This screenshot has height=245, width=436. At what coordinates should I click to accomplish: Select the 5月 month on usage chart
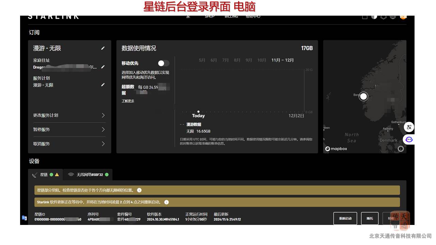pyautogui.click(x=202, y=60)
